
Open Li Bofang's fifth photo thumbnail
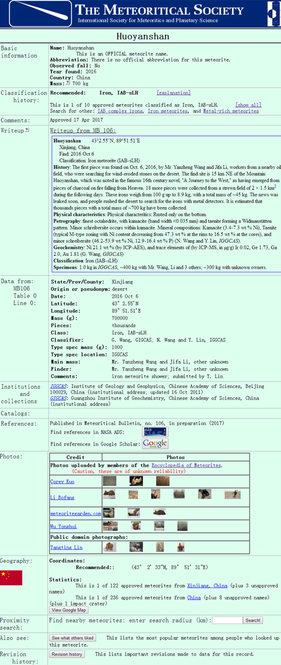[205, 494]
